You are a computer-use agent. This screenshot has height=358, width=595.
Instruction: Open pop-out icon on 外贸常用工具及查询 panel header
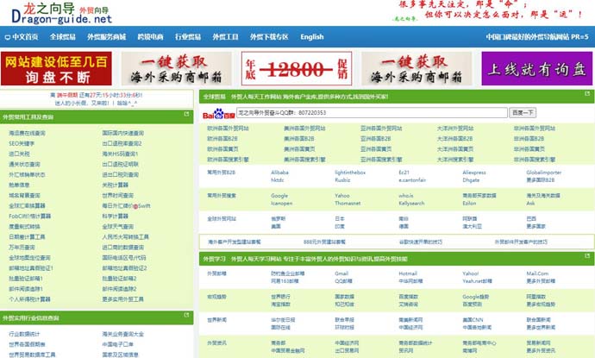click(186, 114)
